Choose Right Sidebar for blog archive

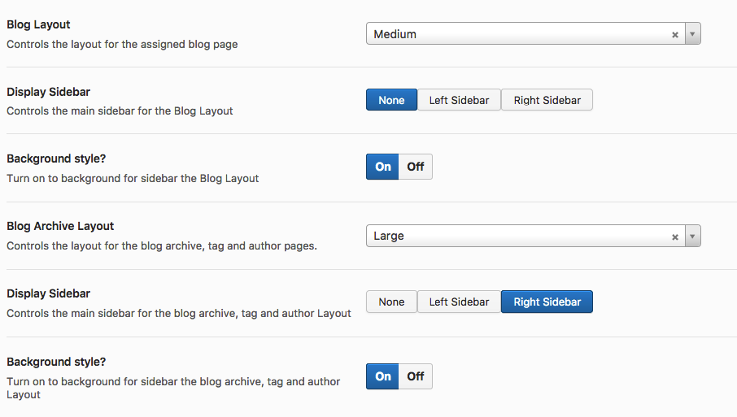pos(547,302)
